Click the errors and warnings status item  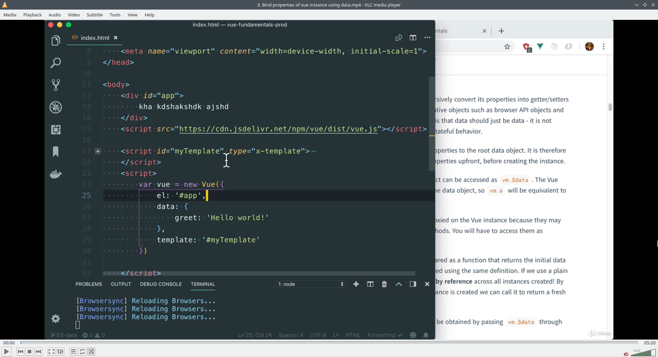pyautogui.click(x=94, y=335)
